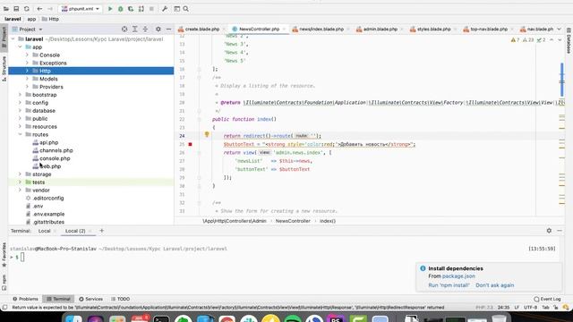Start debugging with the bug icon
This screenshot has height=322, width=573.
click(120, 8)
